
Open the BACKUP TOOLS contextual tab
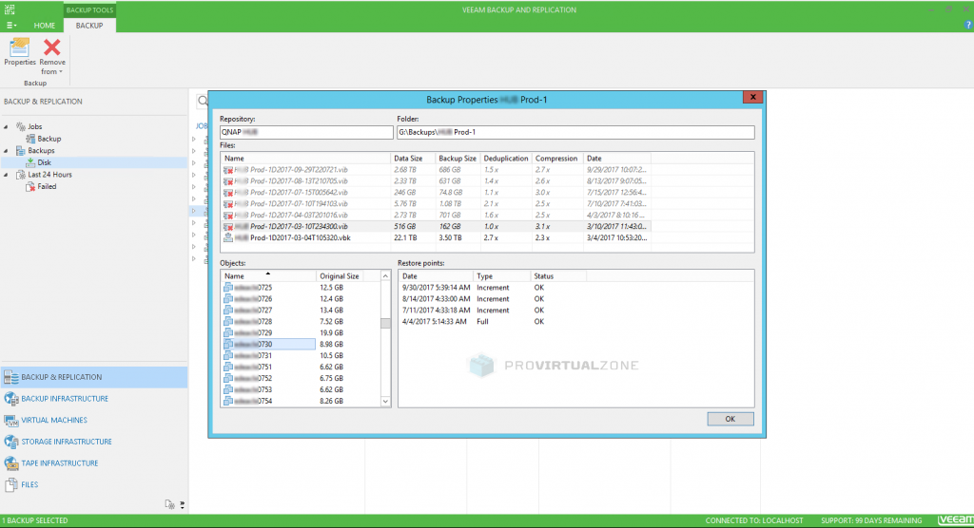(89, 9)
